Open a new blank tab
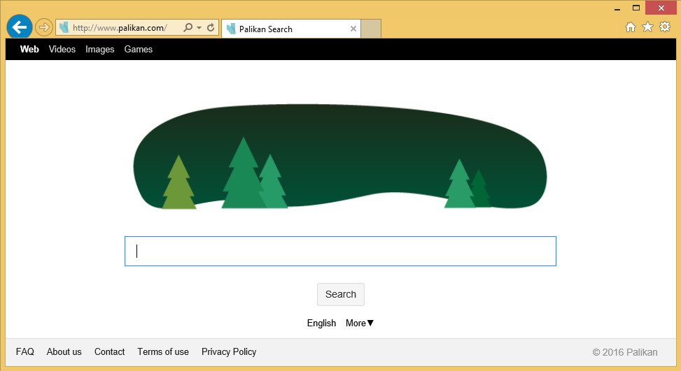The height and width of the screenshot is (371, 681). tap(371, 29)
